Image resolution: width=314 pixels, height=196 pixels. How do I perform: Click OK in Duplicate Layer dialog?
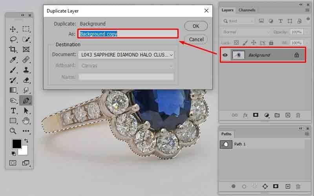[196, 26]
